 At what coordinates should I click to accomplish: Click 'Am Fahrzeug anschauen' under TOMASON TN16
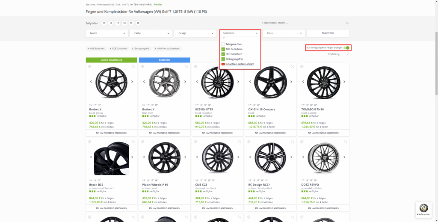coord(324,133)
